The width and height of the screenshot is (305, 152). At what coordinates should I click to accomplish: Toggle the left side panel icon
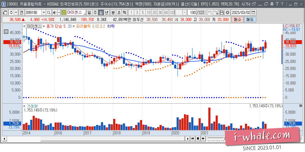click(x=5, y=12)
